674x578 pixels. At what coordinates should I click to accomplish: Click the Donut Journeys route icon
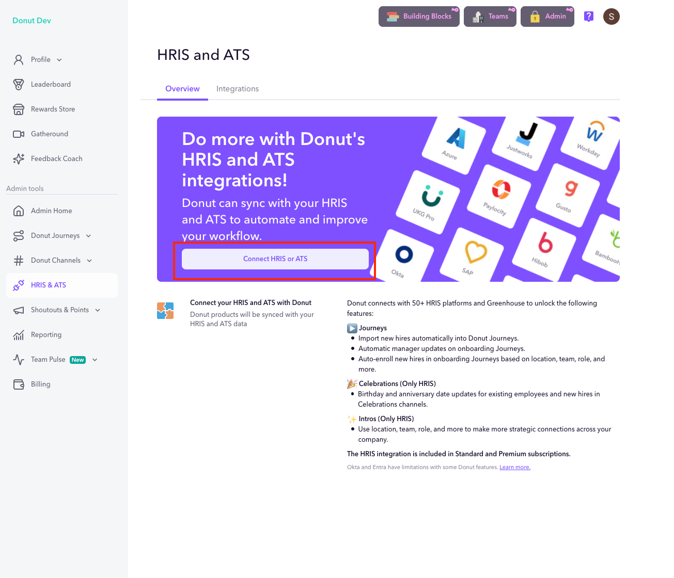tap(19, 236)
